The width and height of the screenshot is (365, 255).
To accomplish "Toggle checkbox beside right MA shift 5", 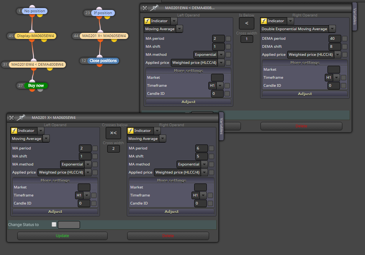I will tap(211, 156).
